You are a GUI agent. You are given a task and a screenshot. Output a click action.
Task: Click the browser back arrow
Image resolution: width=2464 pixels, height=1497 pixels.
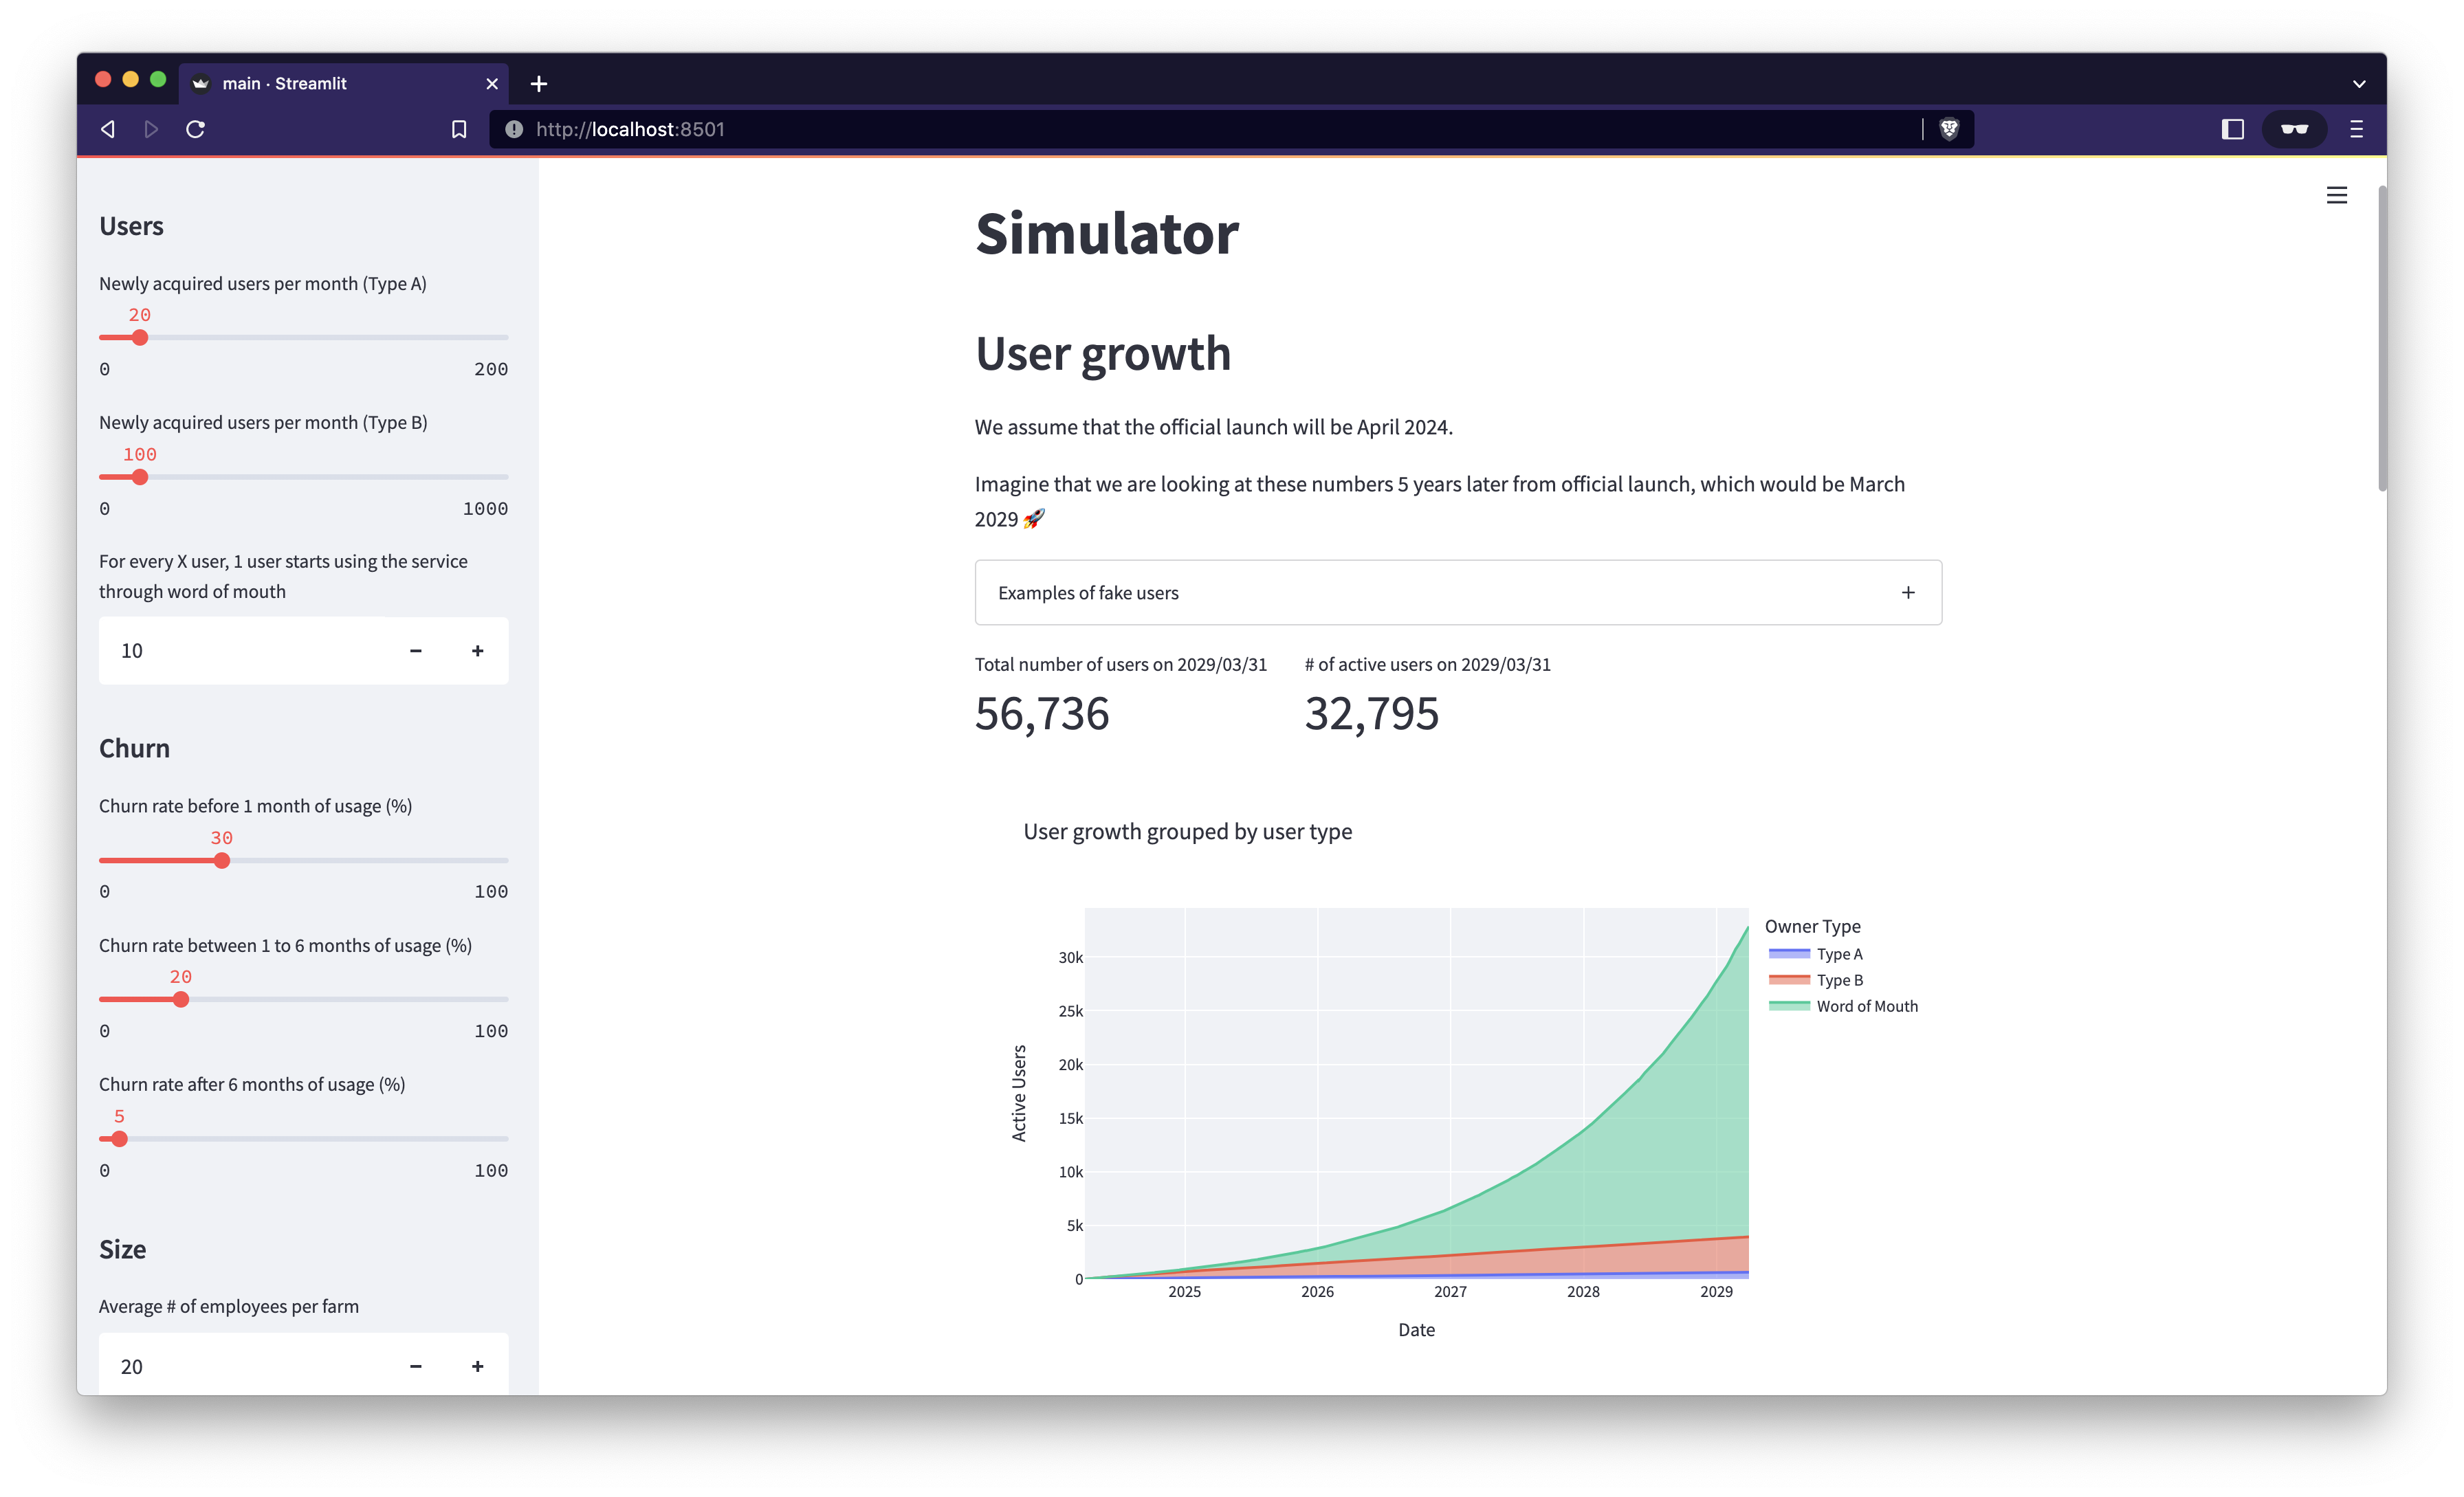tap(108, 129)
